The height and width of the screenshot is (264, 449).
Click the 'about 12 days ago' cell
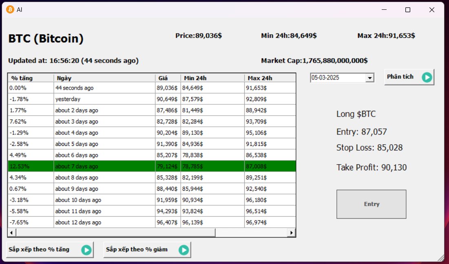click(104, 222)
